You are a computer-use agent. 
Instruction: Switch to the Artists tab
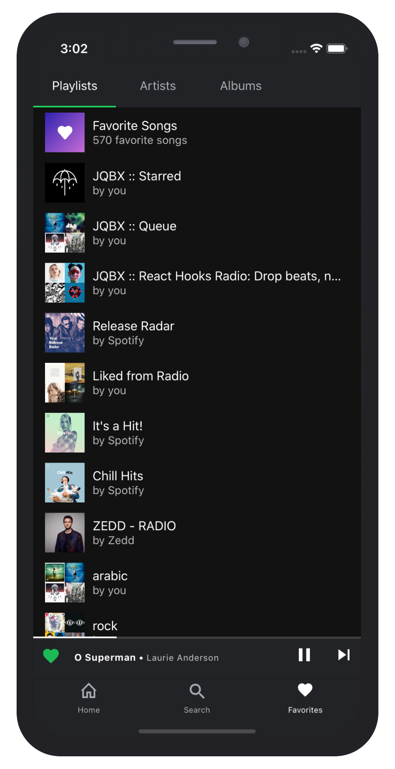point(158,86)
